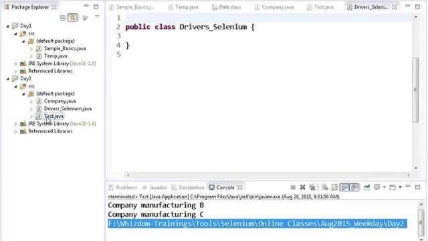The height and width of the screenshot is (241, 428).
Task: Terminate the running program in Console
Action: point(293,187)
